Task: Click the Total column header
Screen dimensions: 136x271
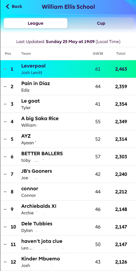Action: [121, 54]
